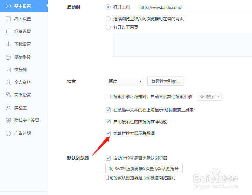Click the 基本设置 gear icon
Screen dimensions: 252x195
click(x=8, y=6)
